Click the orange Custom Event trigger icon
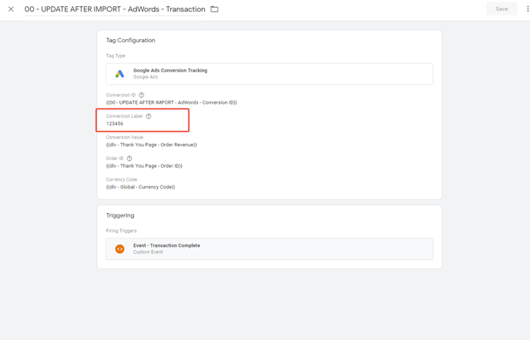Image resolution: width=530 pixels, height=340 pixels. (119, 248)
